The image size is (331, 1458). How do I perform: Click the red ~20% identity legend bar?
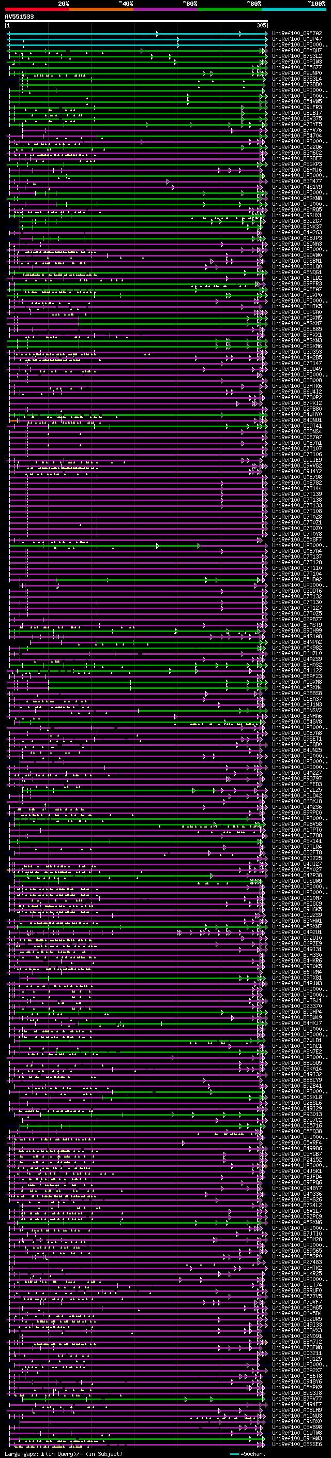pyautogui.click(x=37, y=9)
